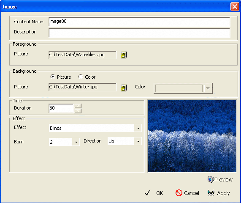Click the Preview monitor icon
This screenshot has height=203, width=241.
click(211, 179)
